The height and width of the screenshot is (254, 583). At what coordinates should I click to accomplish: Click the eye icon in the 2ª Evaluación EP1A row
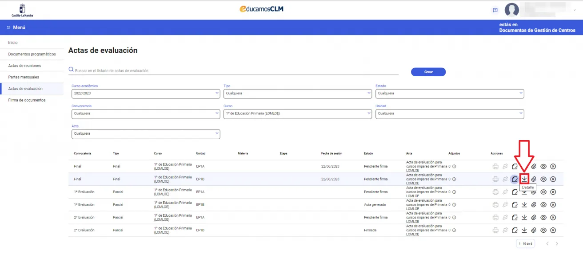(x=543, y=218)
